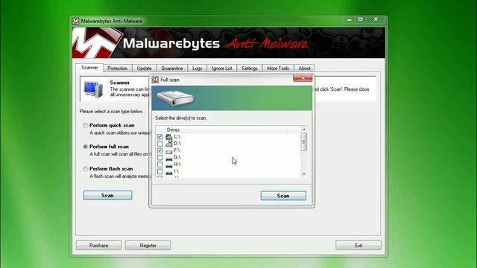The image size is (477, 268).
Task: Check the G:\ drive checkbox
Action: (x=159, y=158)
